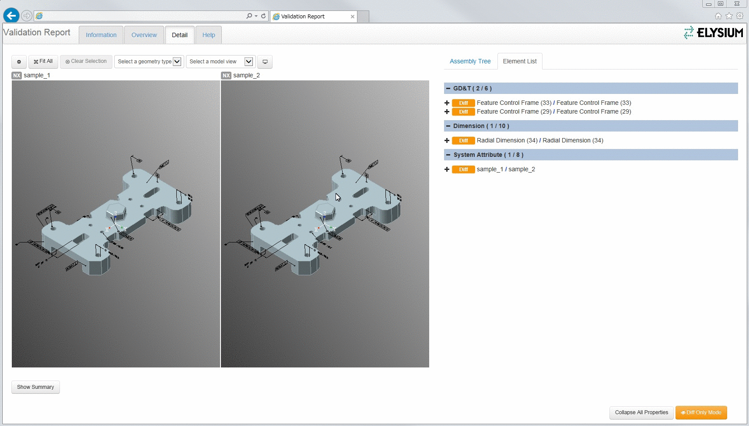
Task: Collapse the System Attribute section
Action: [x=448, y=155]
